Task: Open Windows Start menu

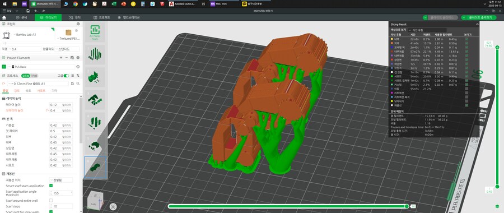Action: tap(4, 4)
